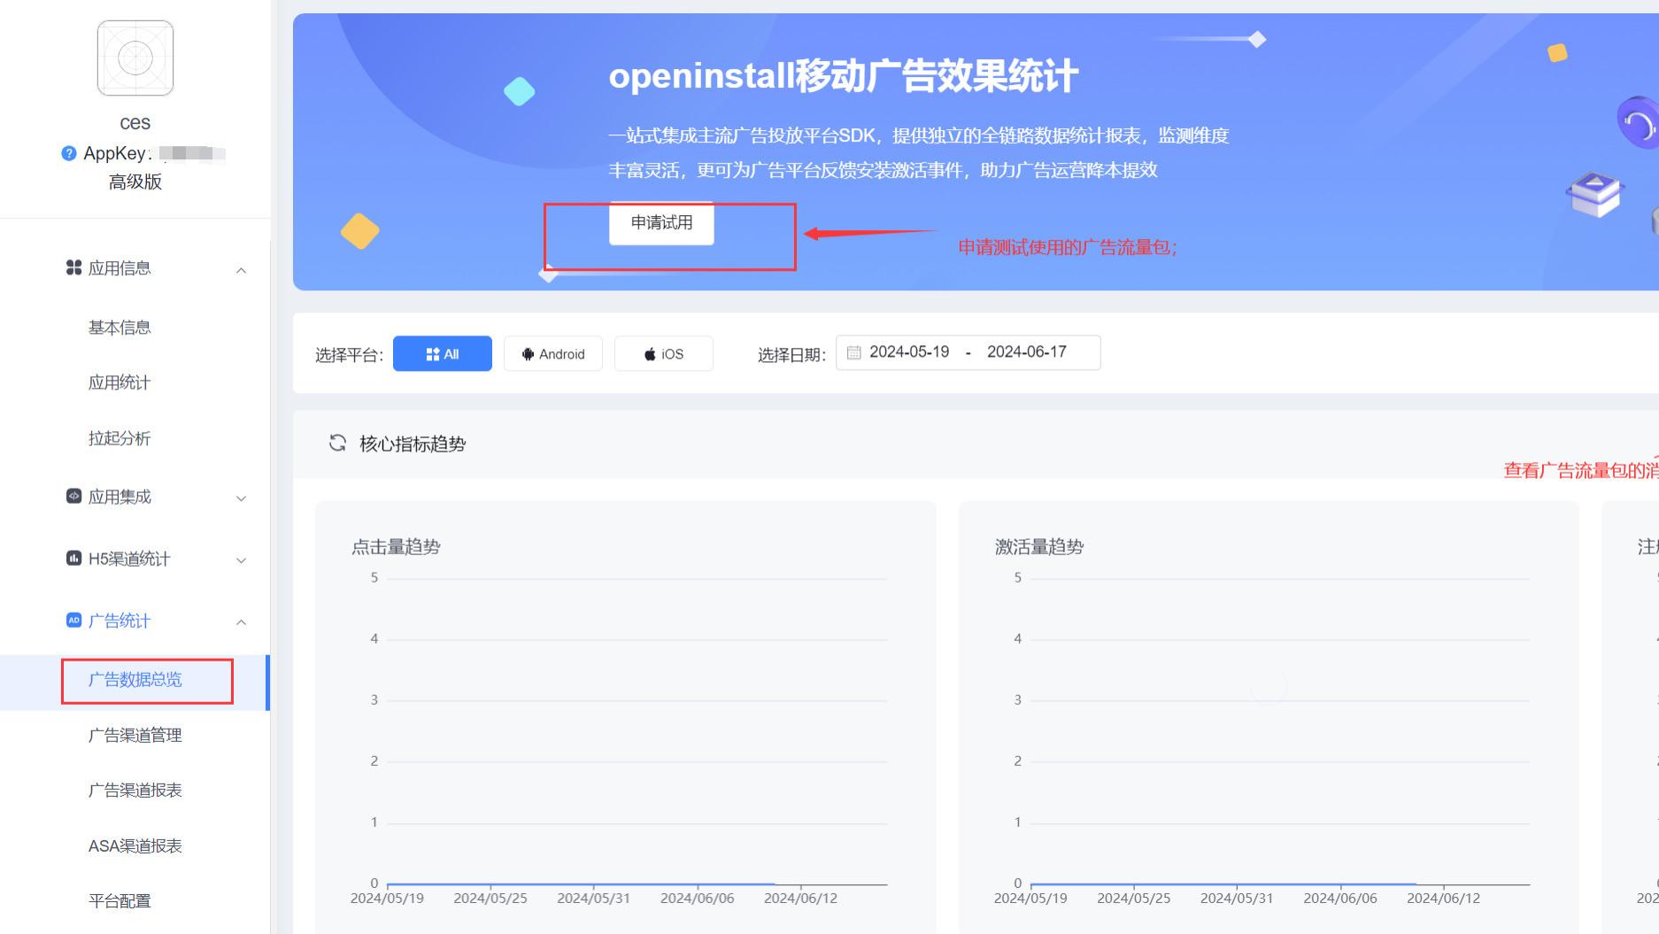The height and width of the screenshot is (934, 1659).
Task: Filter by iOS platform
Action: coord(664,353)
